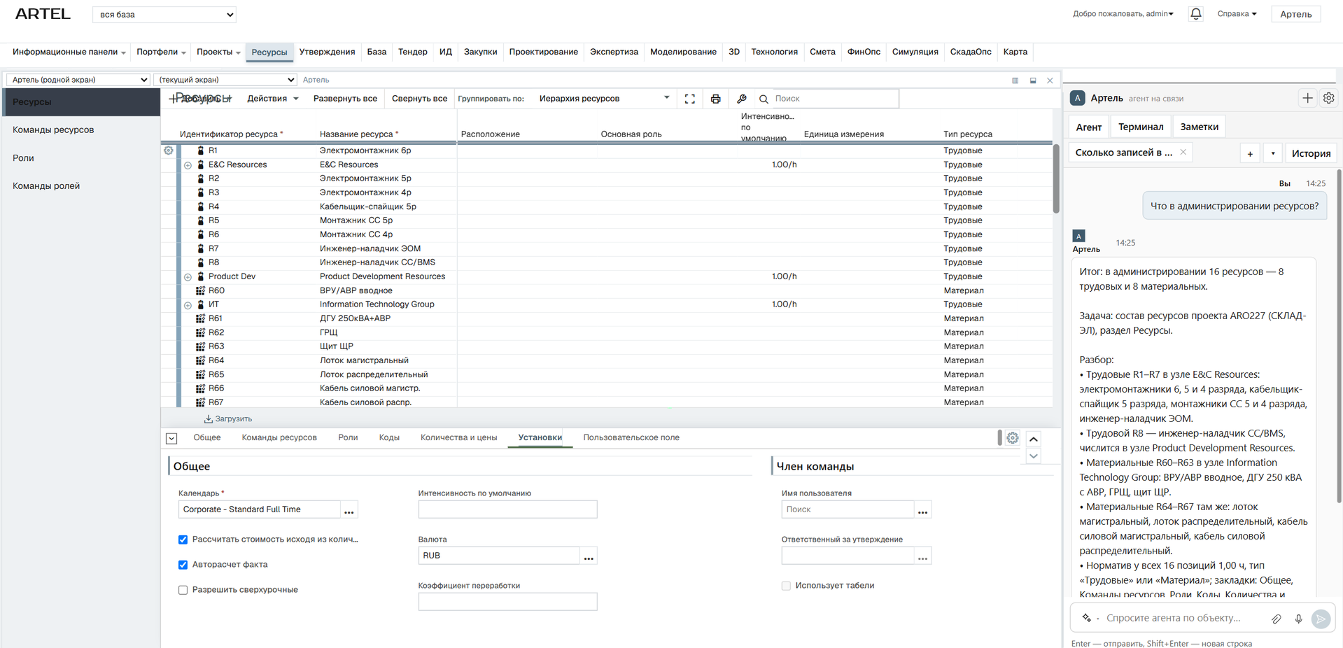Open currency RUB ellipsis picker
Image resolution: width=1343 pixels, height=648 pixels.
pos(589,556)
